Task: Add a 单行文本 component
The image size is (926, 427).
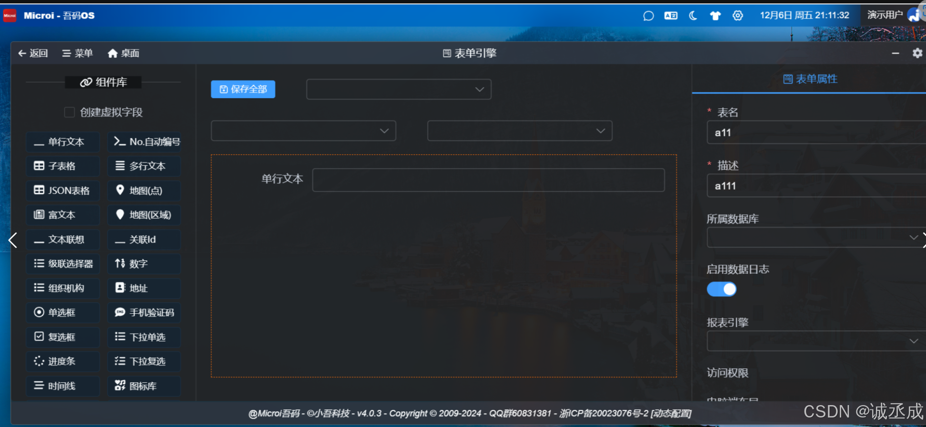Action: (63, 142)
